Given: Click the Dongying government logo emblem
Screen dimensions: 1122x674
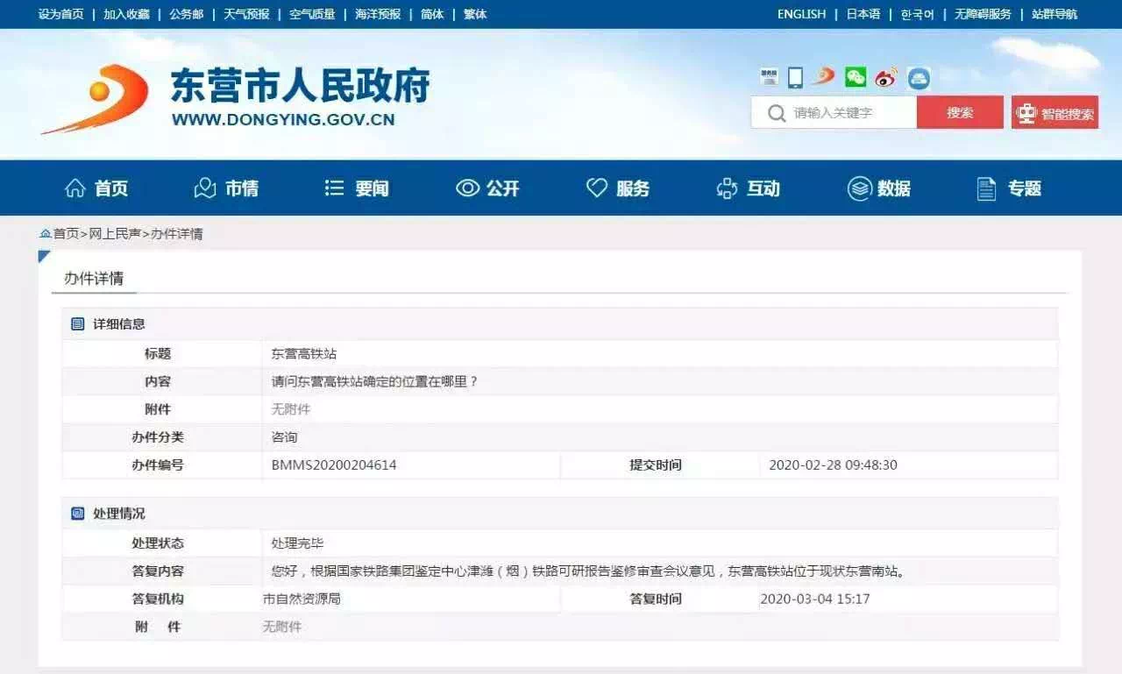Looking at the screenshot, I should [x=95, y=98].
